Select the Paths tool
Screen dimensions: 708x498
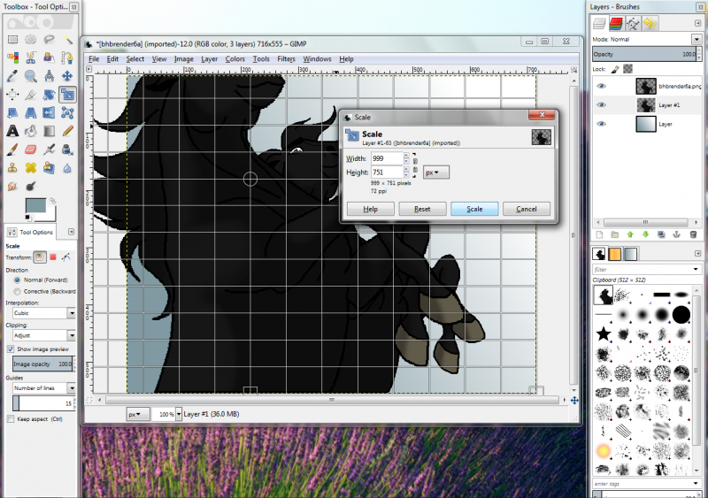tap(67, 57)
